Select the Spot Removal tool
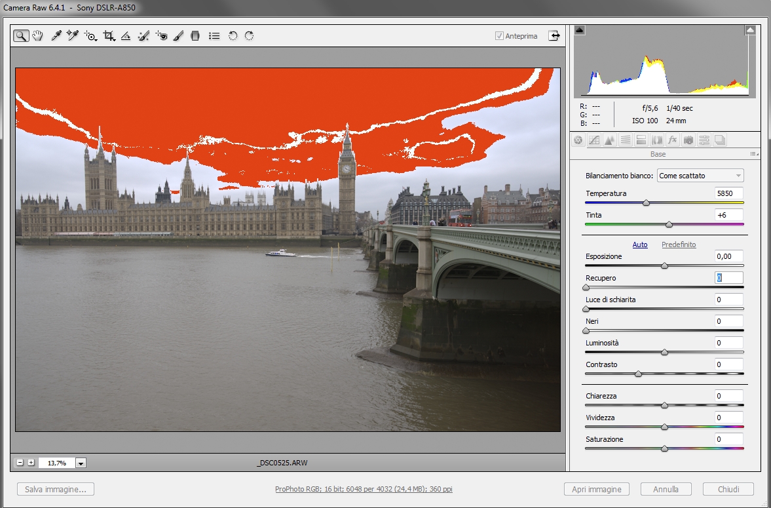Image resolution: width=771 pixels, height=508 pixels. 143,36
